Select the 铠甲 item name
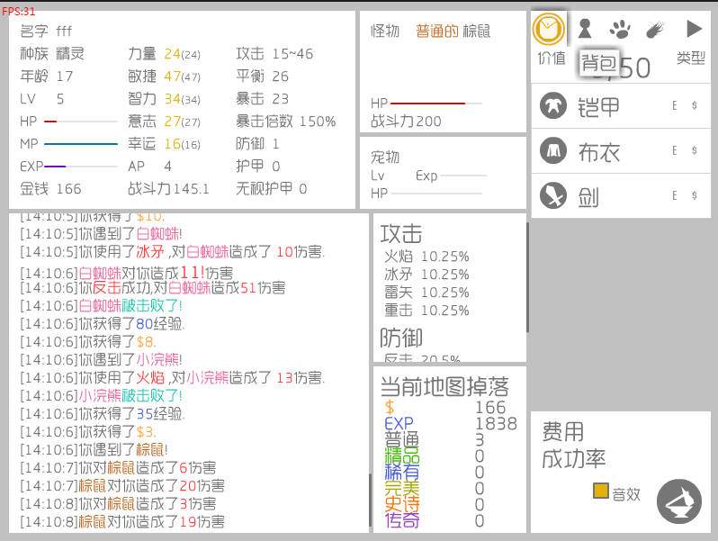Screen dimensions: 718x541 [598, 107]
